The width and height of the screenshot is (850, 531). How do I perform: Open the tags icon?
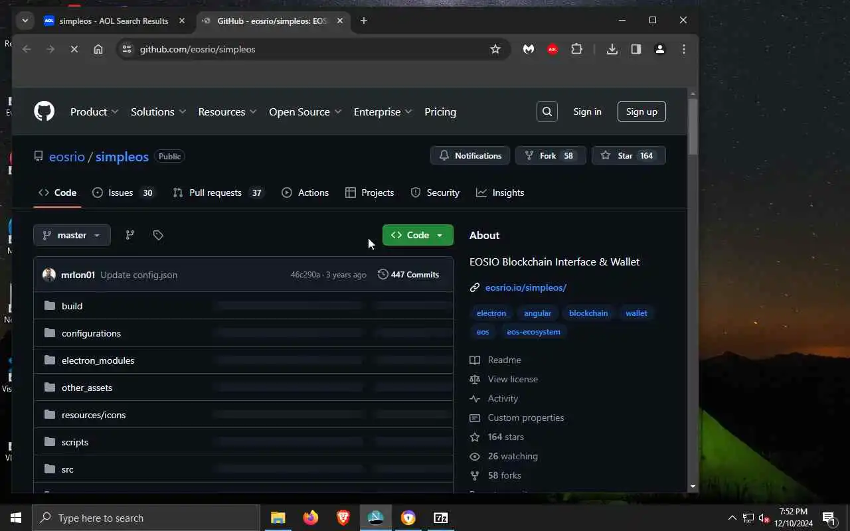[x=158, y=235]
